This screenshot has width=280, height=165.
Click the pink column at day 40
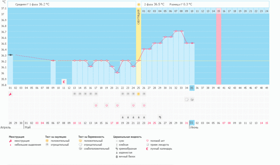pyautogui.click(x=219, y=47)
